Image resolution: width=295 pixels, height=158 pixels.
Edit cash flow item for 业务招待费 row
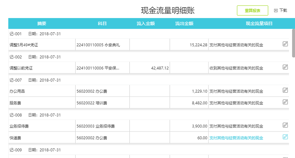click(285, 125)
